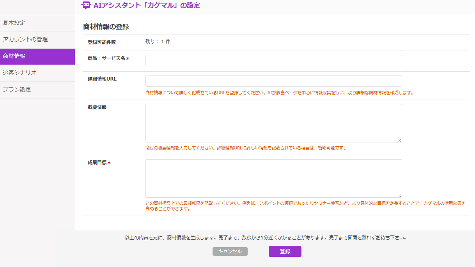Click inside the 成果目標 text area
The height and width of the screenshot is (267, 475).
pyautogui.click(x=273, y=178)
